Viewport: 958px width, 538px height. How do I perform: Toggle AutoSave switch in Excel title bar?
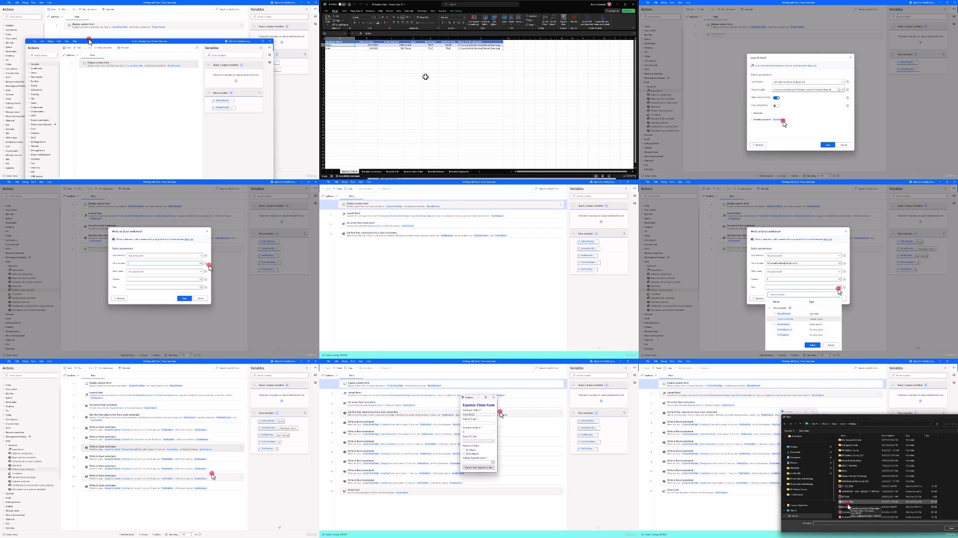342,4
